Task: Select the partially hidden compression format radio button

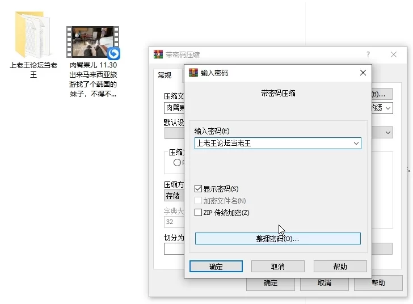Action: coord(177,163)
